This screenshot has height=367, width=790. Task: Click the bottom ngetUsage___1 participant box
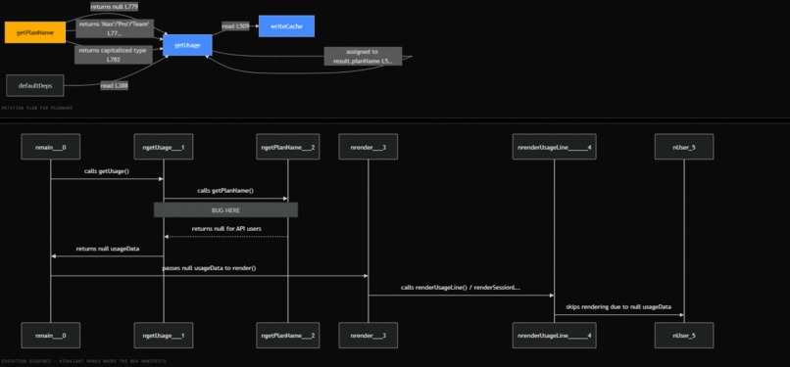click(x=164, y=336)
